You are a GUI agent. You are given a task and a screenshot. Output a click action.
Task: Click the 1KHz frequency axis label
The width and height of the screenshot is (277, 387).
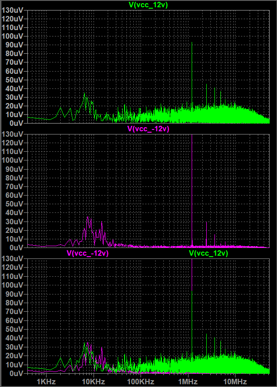46,382
